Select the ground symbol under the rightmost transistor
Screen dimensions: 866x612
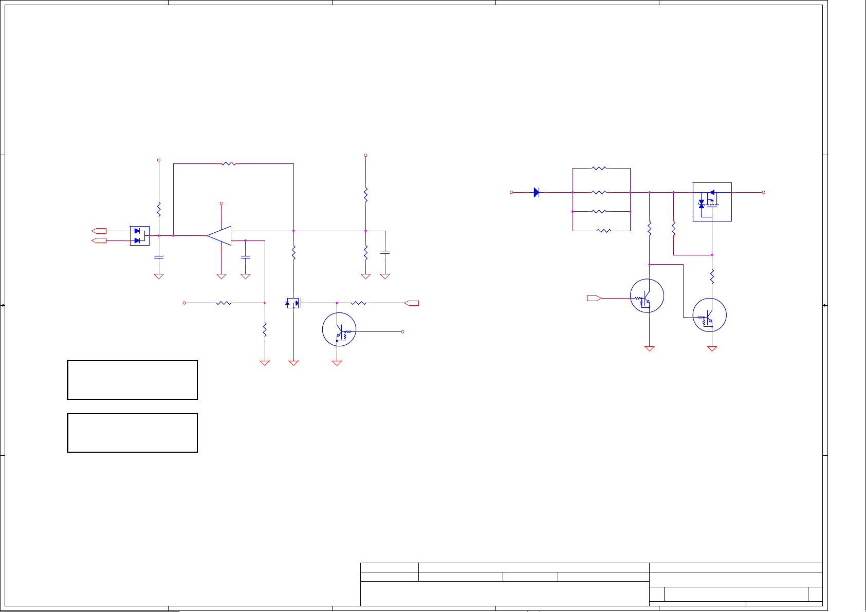point(712,348)
